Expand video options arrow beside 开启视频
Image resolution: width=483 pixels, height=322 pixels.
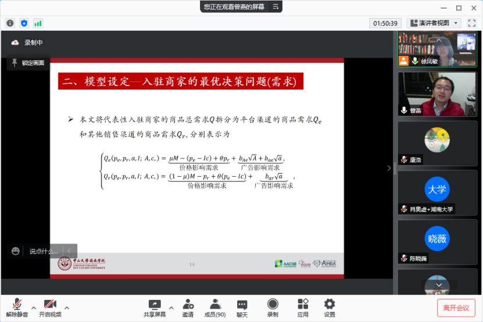[x=67, y=307]
